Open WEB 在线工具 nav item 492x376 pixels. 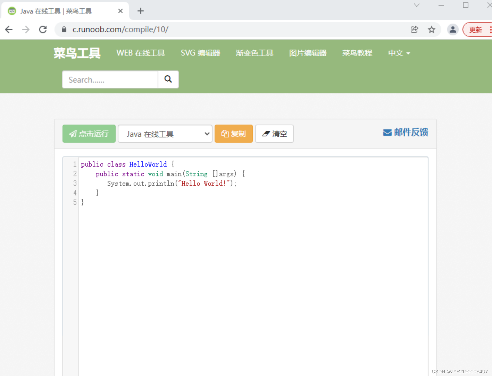[x=141, y=53]
